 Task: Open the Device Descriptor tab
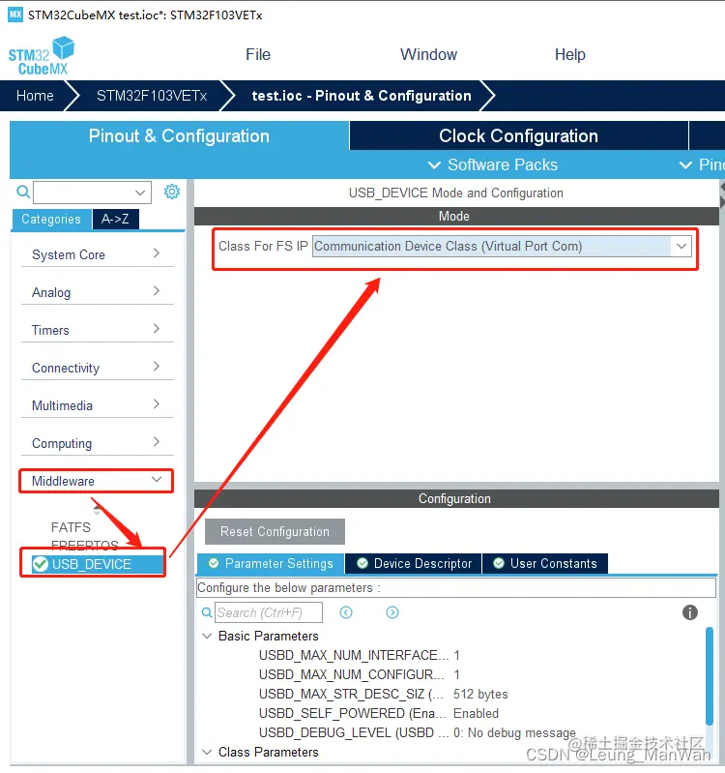pos(413,563)
